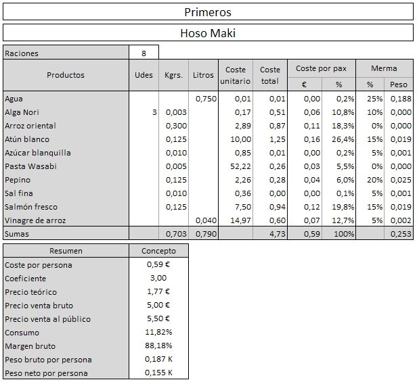Click the Coste por pax header
This screenshot has height=382, width=417.
point(322,68)
